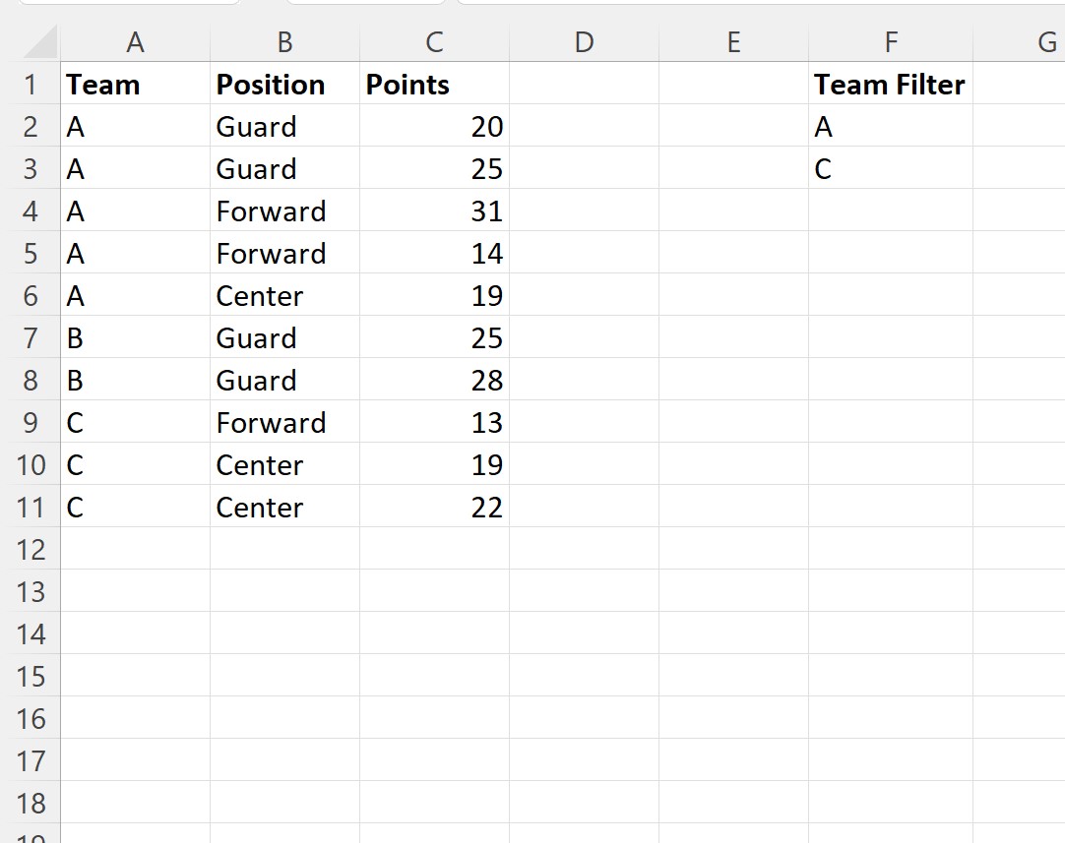Image resolution: width=1065 pixels, height=843 pixels.
Task: Click team C cell in row 11
Action: (135, 507)
